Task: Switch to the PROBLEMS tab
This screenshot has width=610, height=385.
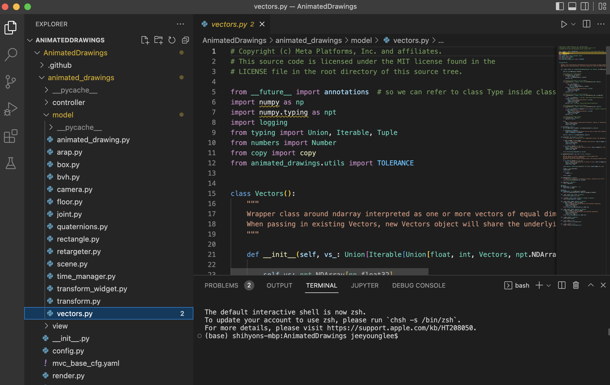Action: point(221,285)
